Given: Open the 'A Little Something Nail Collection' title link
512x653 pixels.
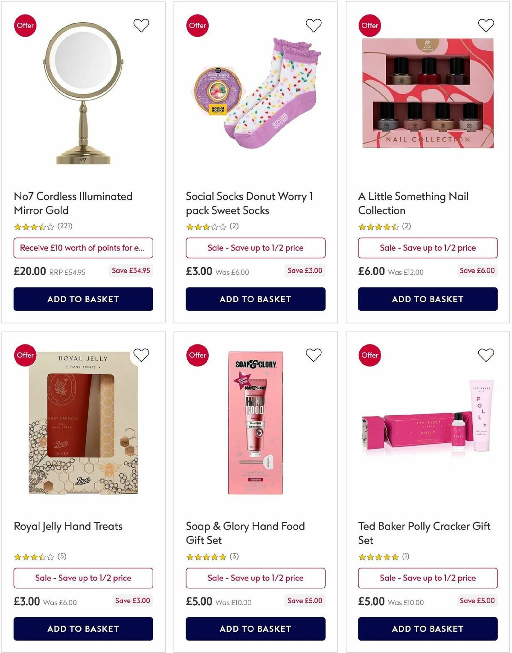Looking at the screenshot, I should (413, 203).
